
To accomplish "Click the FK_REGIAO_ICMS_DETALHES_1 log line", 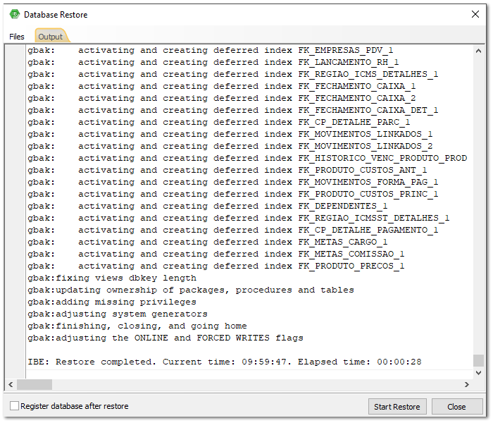I will pyautogui.click(x=233, y=74).
